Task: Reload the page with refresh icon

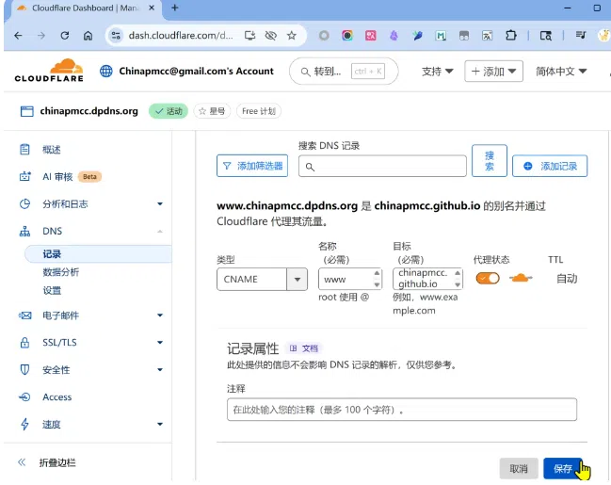Action: click(65, 36)
